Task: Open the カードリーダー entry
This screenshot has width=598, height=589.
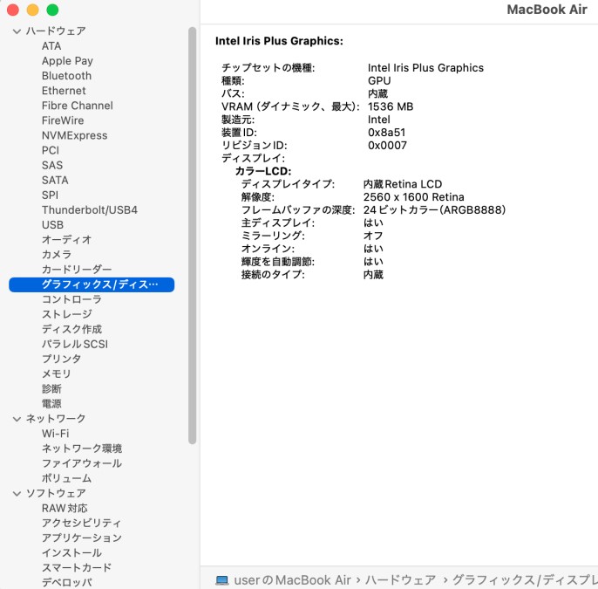Action: [x=77, y=269]
